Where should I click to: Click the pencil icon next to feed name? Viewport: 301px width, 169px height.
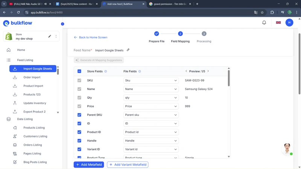click(x=128, y=50)
